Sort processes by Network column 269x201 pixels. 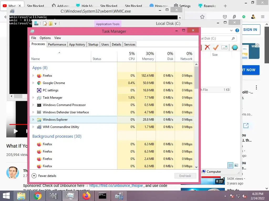click(x=184, y=56)
